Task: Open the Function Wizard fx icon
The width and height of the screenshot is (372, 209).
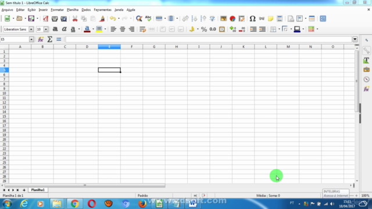Action: (x=41, y=39)
